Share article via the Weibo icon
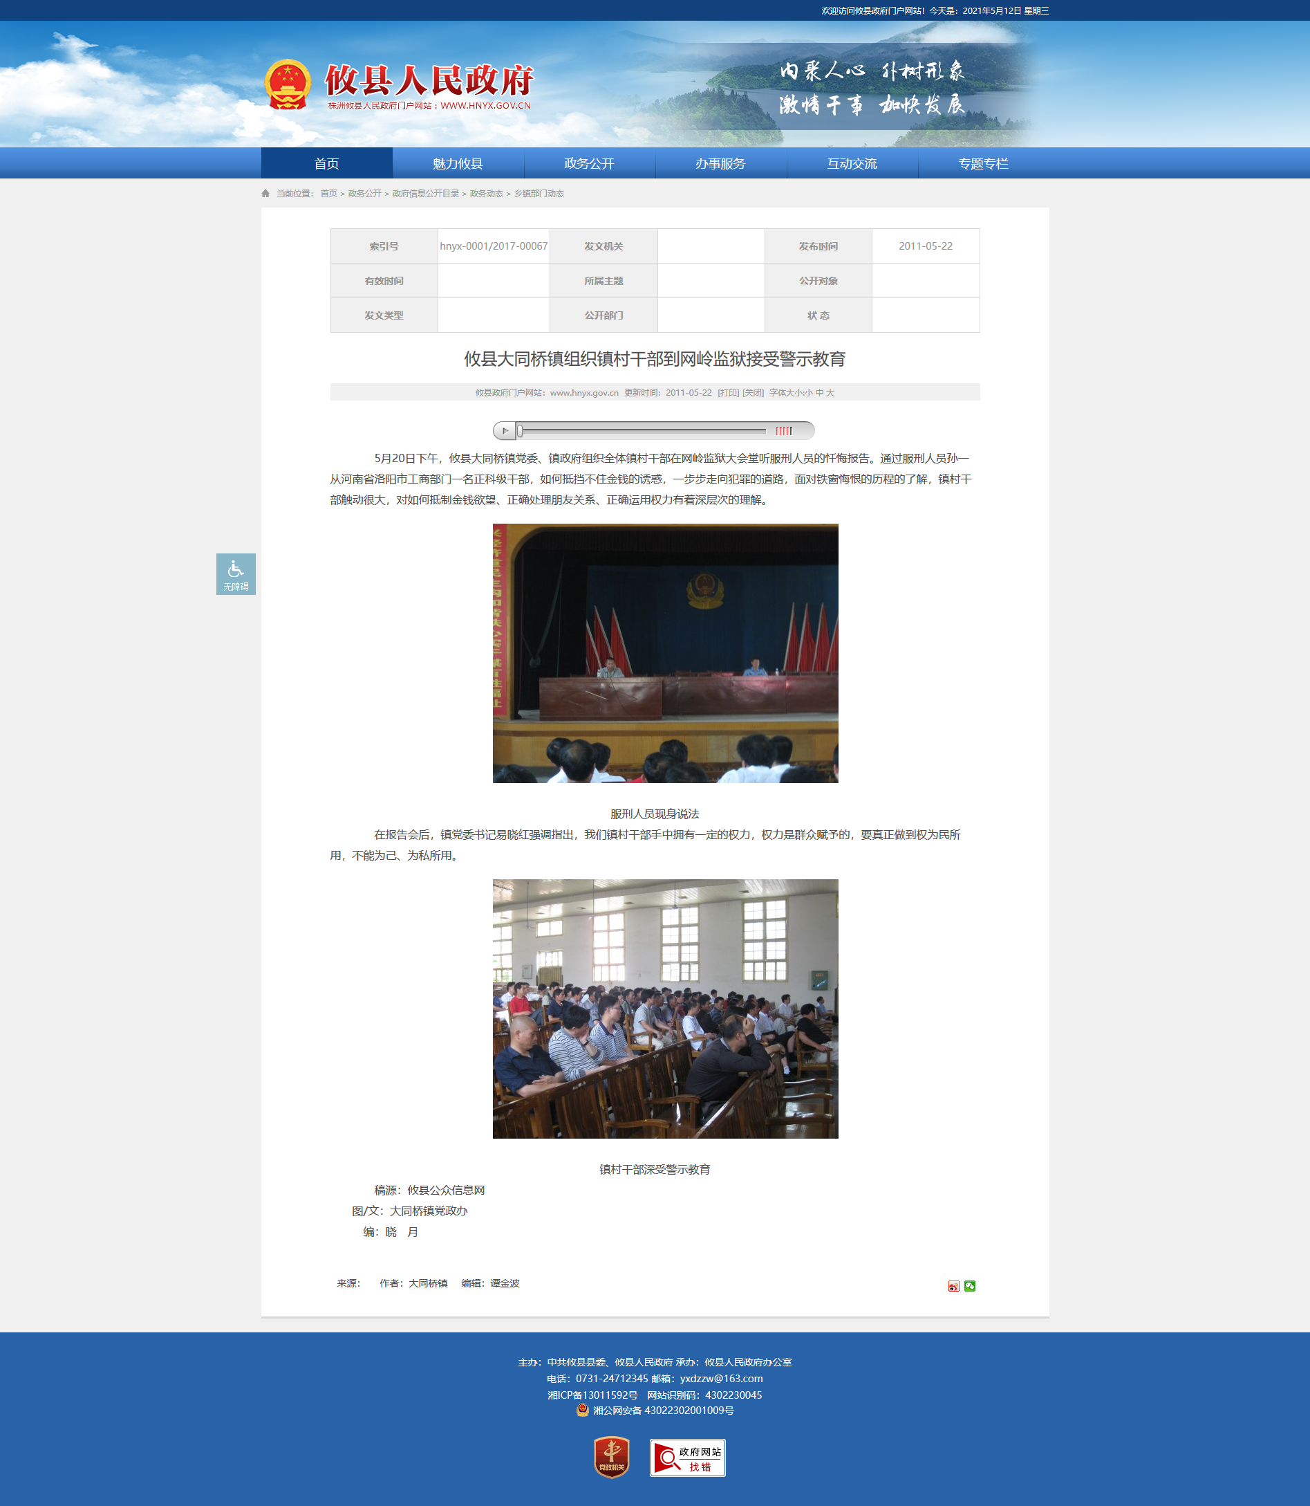Viewport: 1310px width, 1506px height. click(953, 1286)
